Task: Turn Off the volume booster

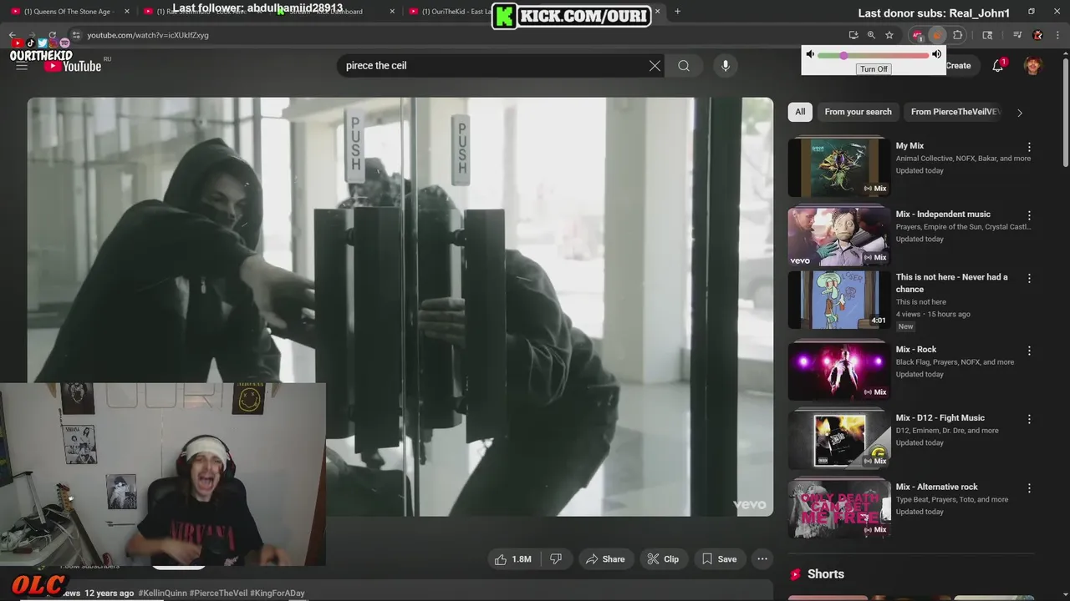Action: (x=874, y=69)
